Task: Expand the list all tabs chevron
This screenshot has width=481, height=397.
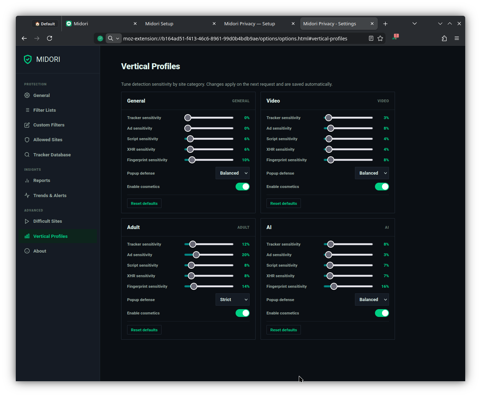Action: pyautogui.click(x=415, y=24)
